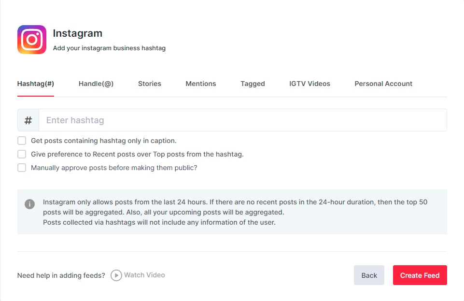
Task: Click the info icon in the notice banner
Action: 29,204
